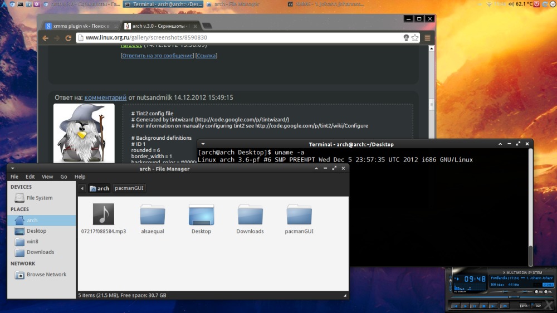Click the browser forward arrow
The width and height of the screenshot is (557, 313).
pyautogui.click(x=57, y=38)
